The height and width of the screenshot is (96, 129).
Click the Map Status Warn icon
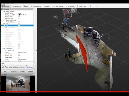tap(6, 27)
